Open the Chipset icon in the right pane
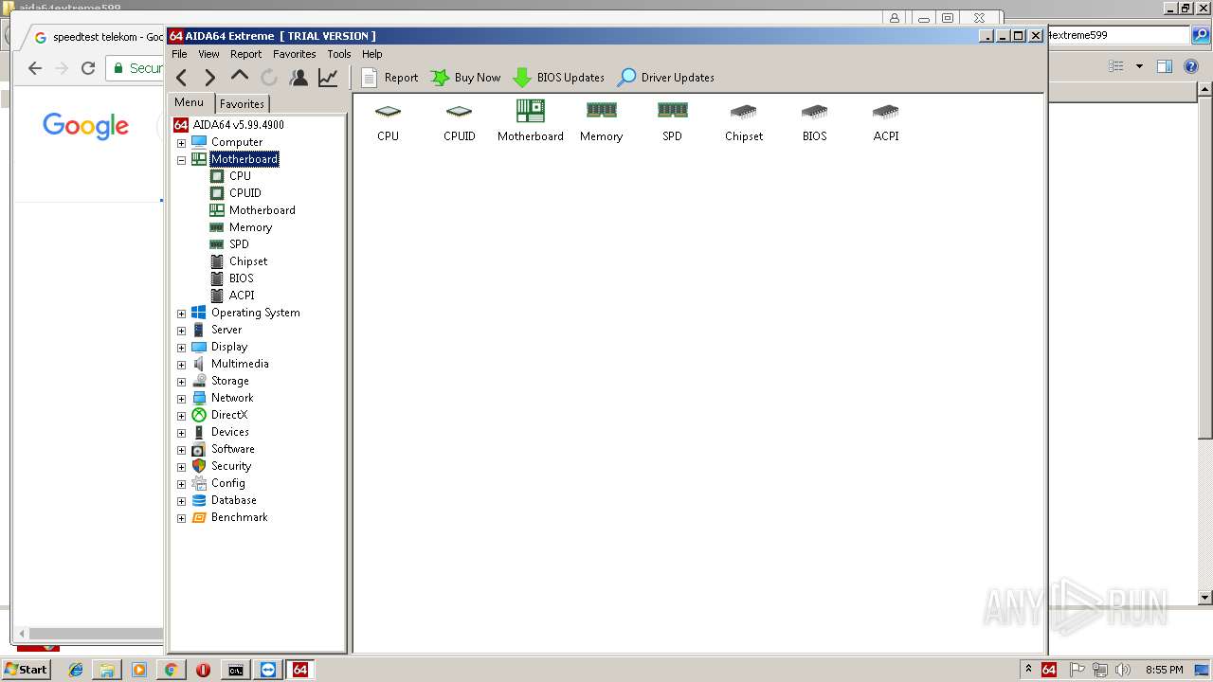Image resolution: width=1213 pixels, height=682 pixels. click(x=744, y=121)
